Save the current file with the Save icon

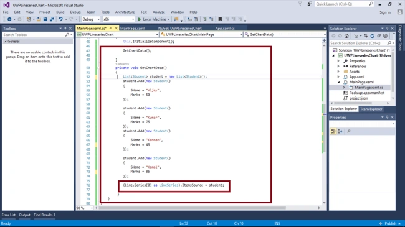pyautogui.click(x=45, y=19)
